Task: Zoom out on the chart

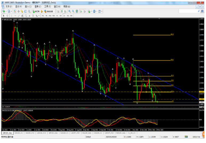Action: (x=73, y=11)
